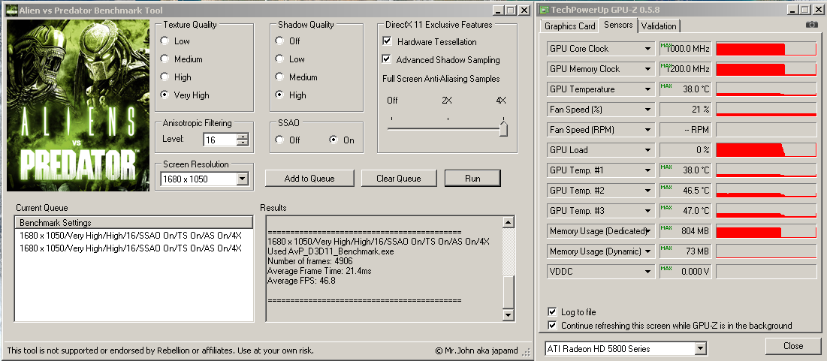Click the Results scrollbar up arrow
Screen dimensions: 827x361
pyautogui.click(x=508, y=222)
